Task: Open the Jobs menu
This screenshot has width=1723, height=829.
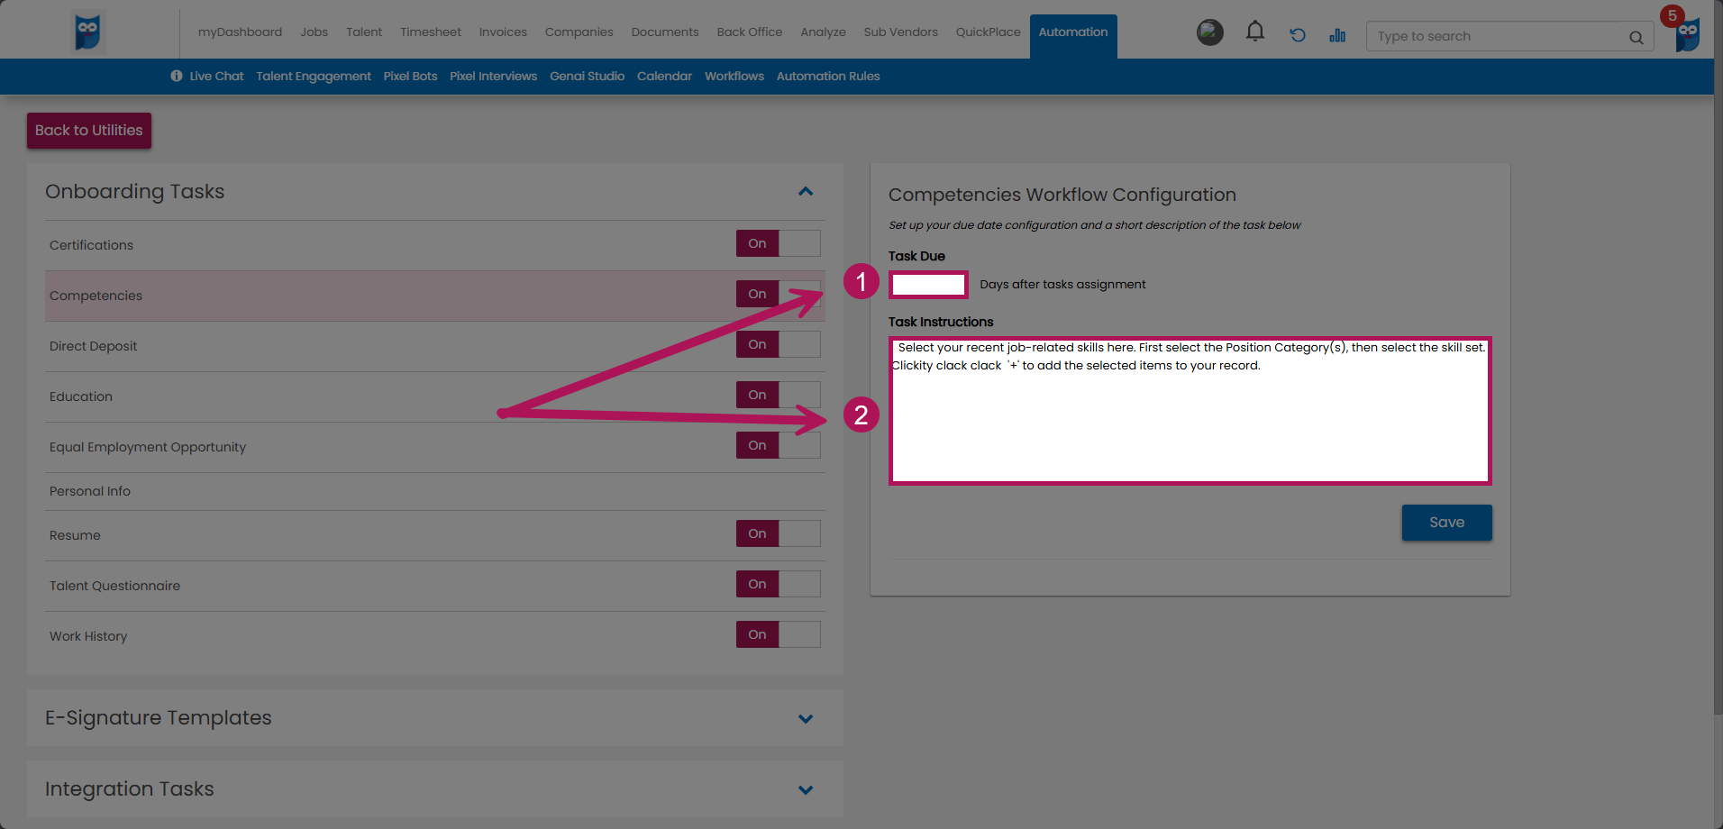Action: pyautogui.click(x=314, y=32)
